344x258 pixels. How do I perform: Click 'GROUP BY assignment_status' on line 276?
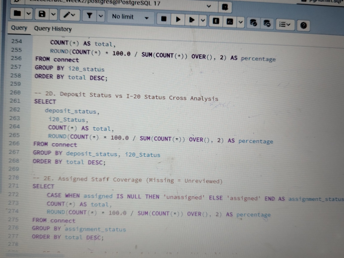79,229
